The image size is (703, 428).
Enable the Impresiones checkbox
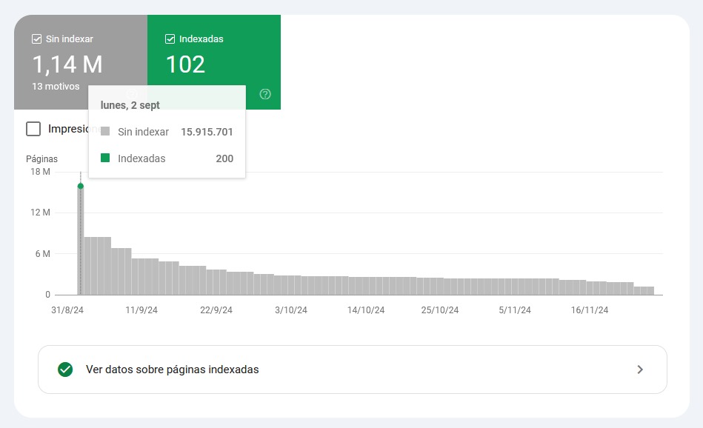point(33,129)
